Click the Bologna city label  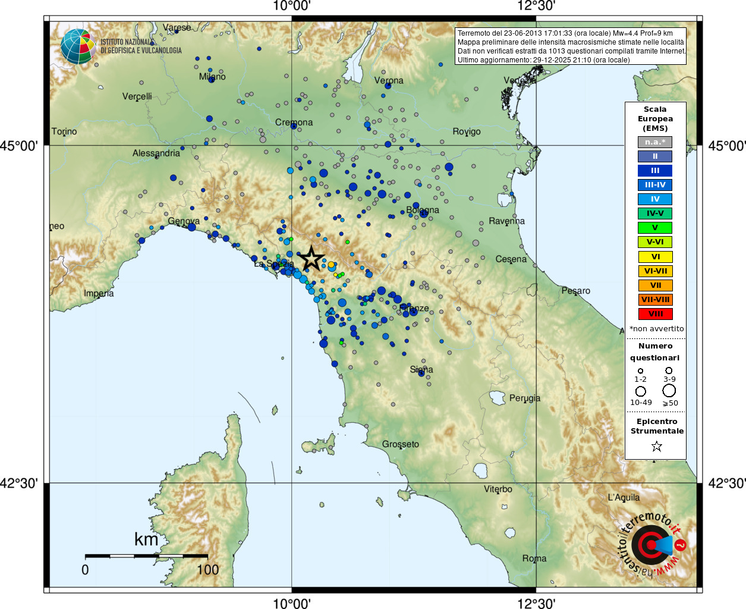click(x=423, y=210)
